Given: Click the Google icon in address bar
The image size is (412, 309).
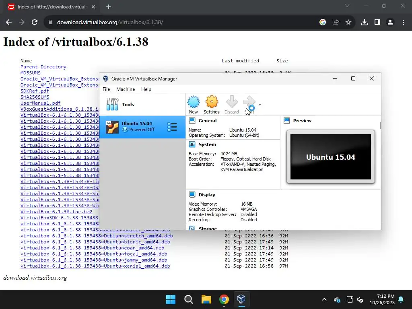Looking at the screenshot, I should click(x=323, y=23).
